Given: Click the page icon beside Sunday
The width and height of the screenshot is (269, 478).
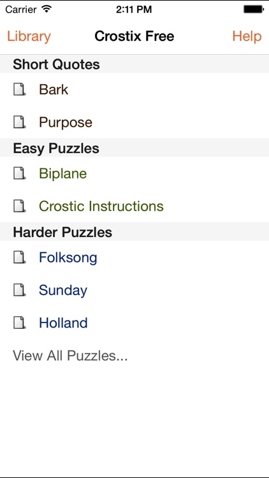Looking at the screenshot, I should pyautogui.click(x=20, y=290).
